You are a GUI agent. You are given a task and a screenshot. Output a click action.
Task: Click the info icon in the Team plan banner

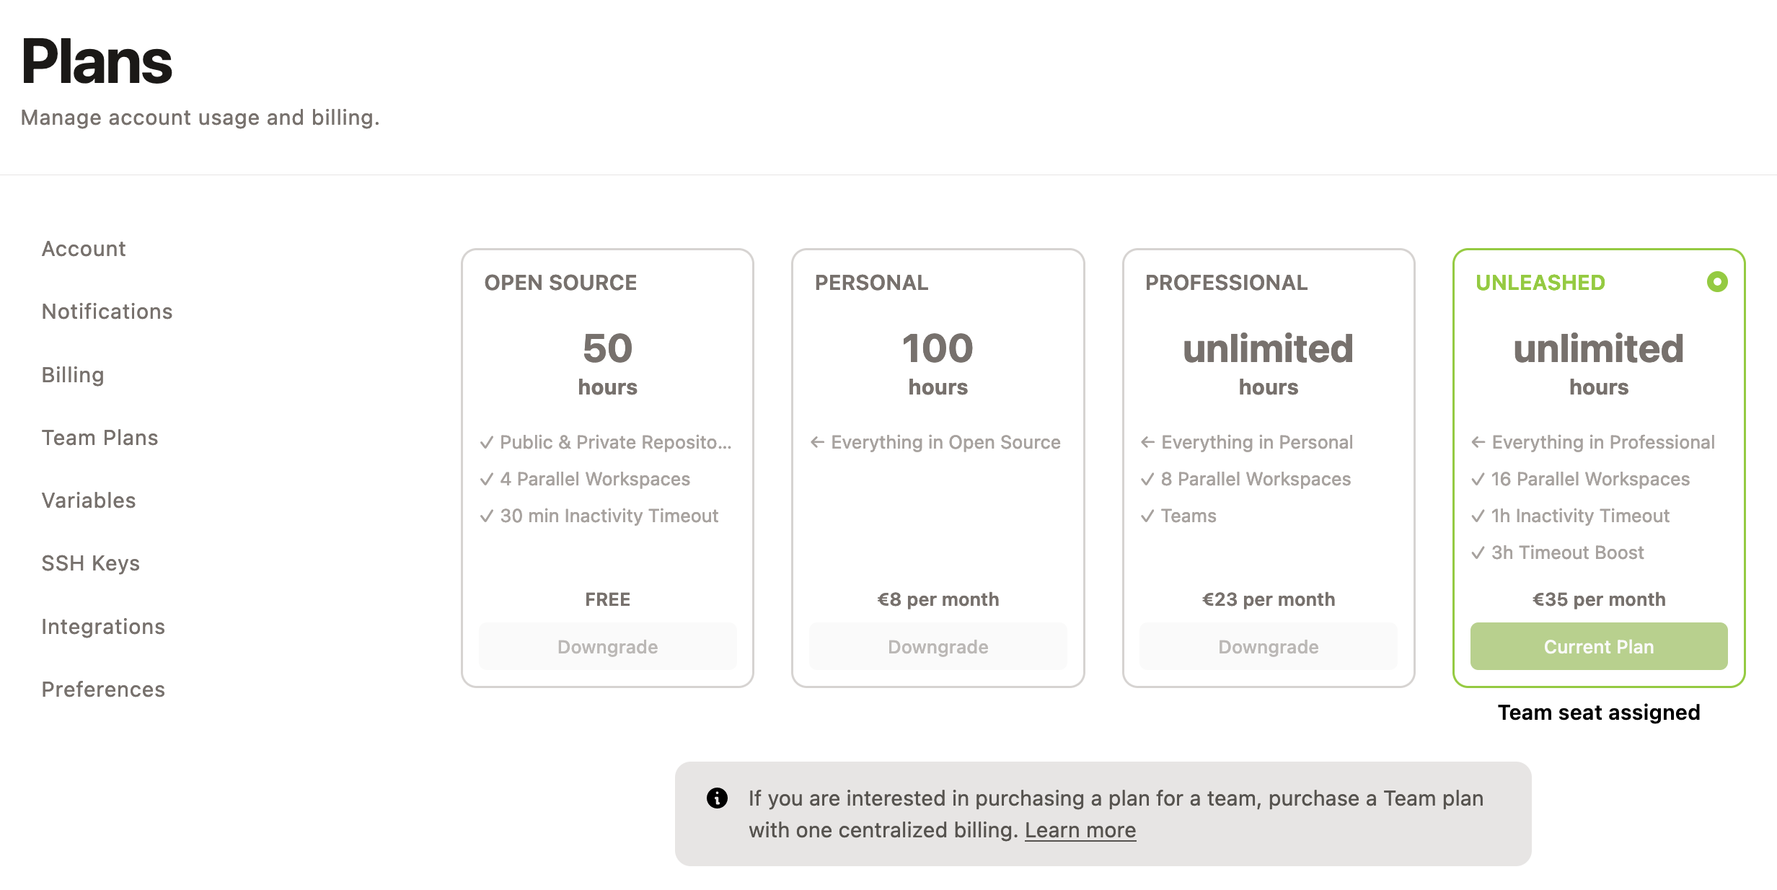point(717,798)
